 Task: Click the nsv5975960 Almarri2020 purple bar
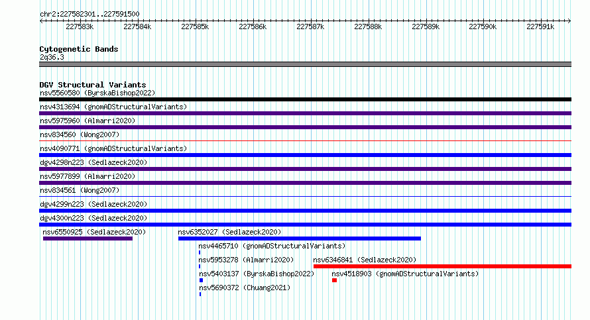pyautogui.click(x=305, y=127)
